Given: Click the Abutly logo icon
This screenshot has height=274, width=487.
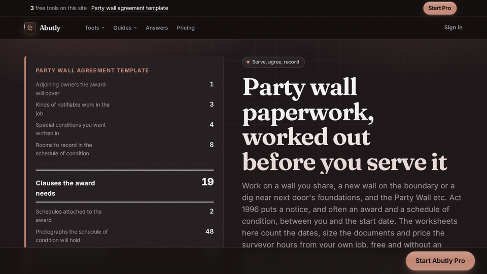Looking at the screenshot, I should [30, 27].
